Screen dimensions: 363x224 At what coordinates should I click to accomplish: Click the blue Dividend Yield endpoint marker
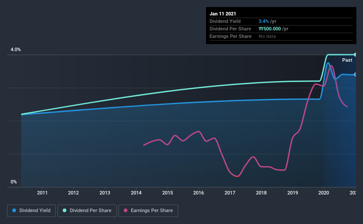(x=355, y=75)
